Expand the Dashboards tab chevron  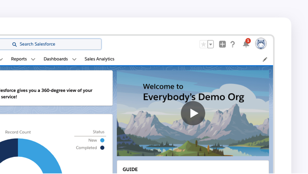click(74, 59)
